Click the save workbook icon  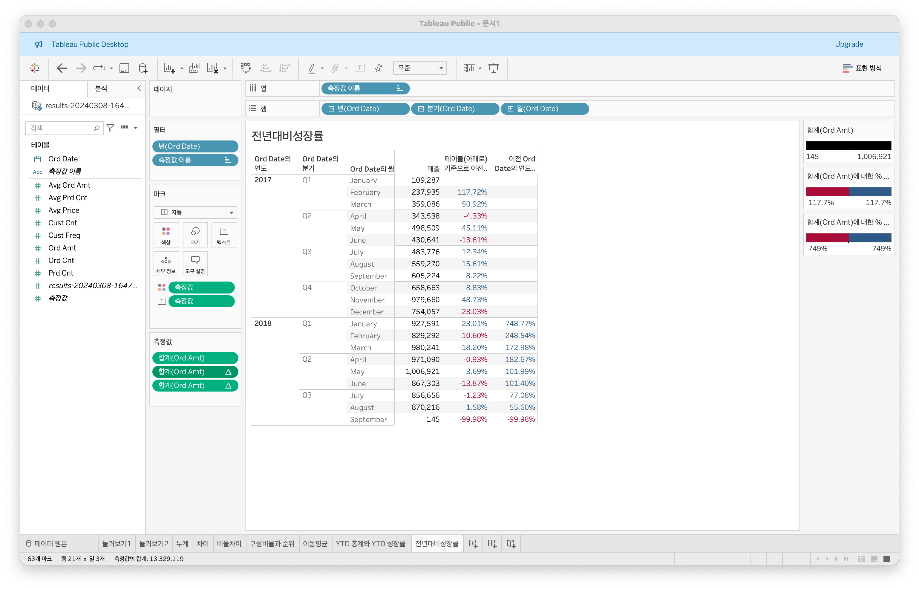124,68
